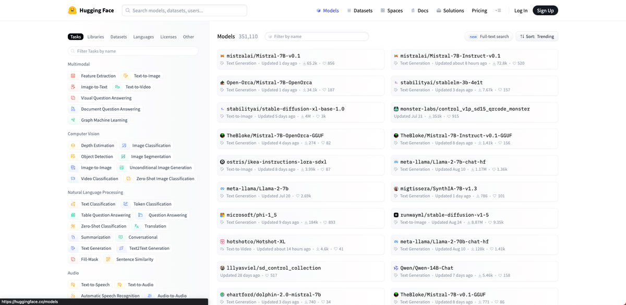Switch to the Libraries filter tab
This screenshot has width=626, height=305.
point(95,37)
